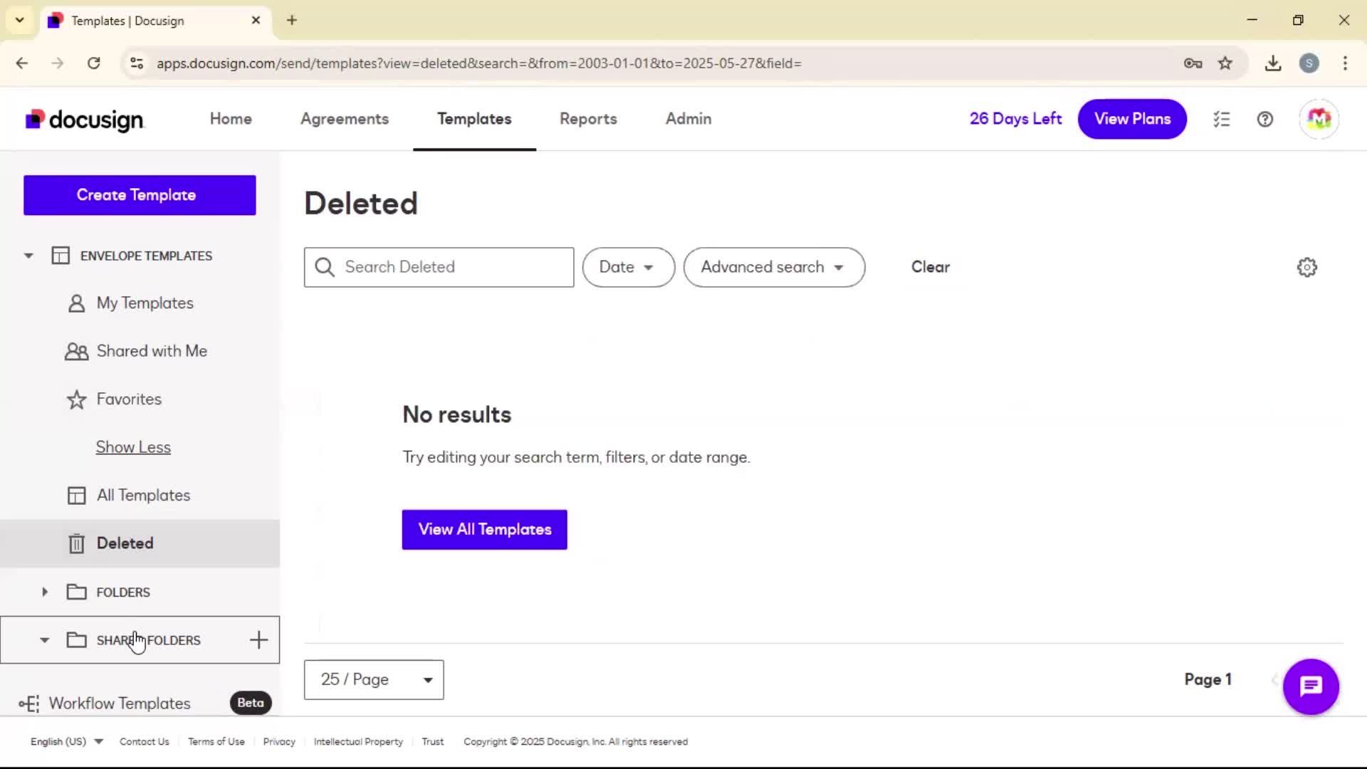Screen dimensions: 1367x769
Task: Click the Docusign logo
Action: (x=85, y=120)
